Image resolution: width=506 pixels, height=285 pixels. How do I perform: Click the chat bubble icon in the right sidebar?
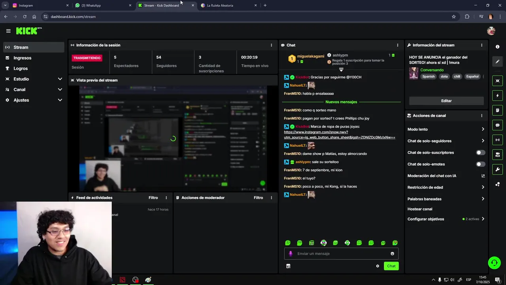pyautogui.click(x=497, y=125)
